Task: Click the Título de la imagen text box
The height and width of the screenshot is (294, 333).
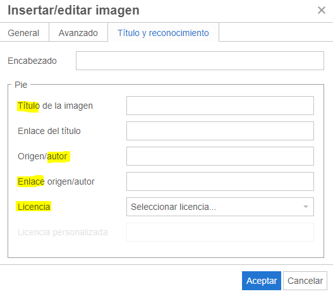Action: point(220,106)
